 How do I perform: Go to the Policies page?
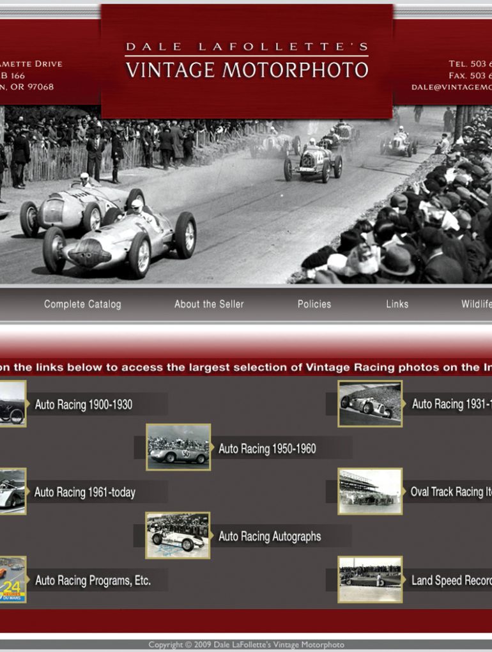pos(314,304)
